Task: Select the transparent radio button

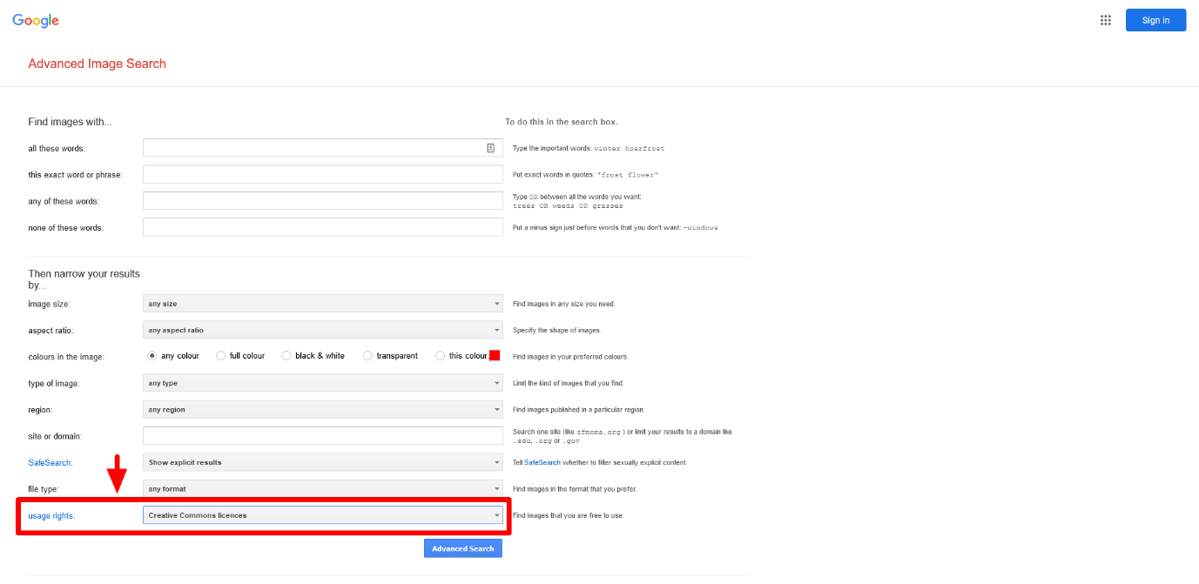Action: [367, 356]
